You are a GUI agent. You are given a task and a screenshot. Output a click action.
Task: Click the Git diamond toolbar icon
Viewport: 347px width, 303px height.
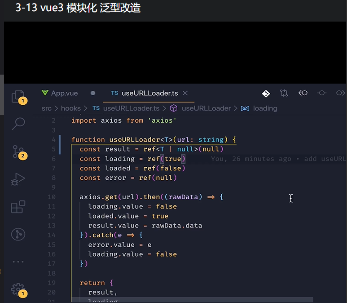coord(266,94)
